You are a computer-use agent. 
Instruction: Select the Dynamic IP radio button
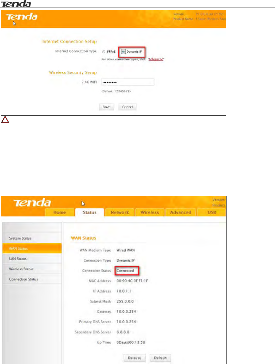124,52
